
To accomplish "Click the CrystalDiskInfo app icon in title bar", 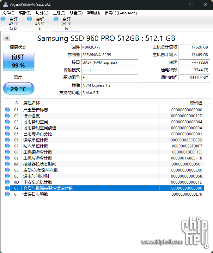I will (5, 5).
